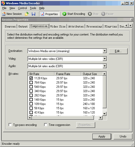Click bit rates list scroll right arrow
The image size is (135, 147).
tap(100, 118)
